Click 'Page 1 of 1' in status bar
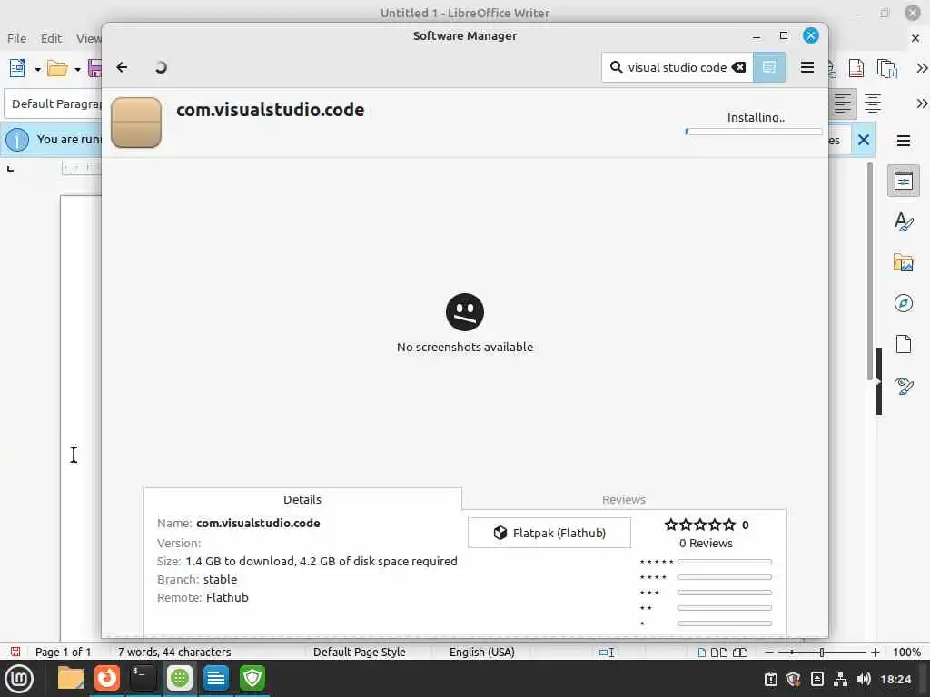Image resolution: width=930 pixels, height=697 pixels. (64, 652)
